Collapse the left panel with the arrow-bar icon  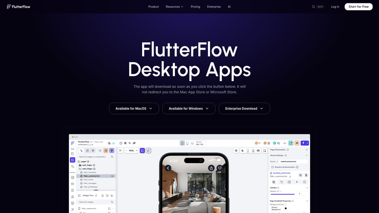click(121, 151)
